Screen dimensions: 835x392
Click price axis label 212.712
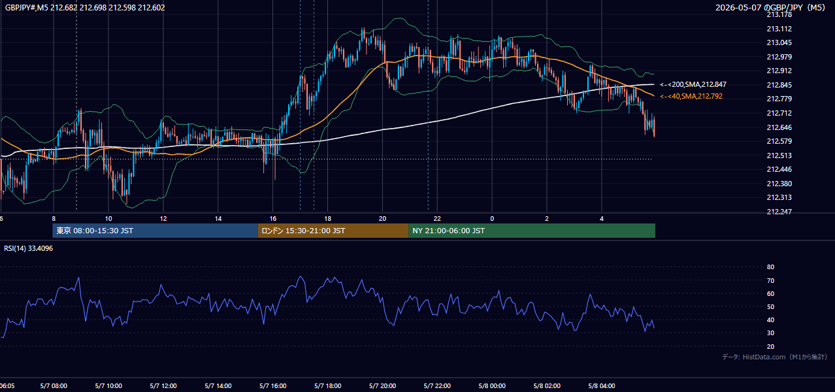(779, 113)
